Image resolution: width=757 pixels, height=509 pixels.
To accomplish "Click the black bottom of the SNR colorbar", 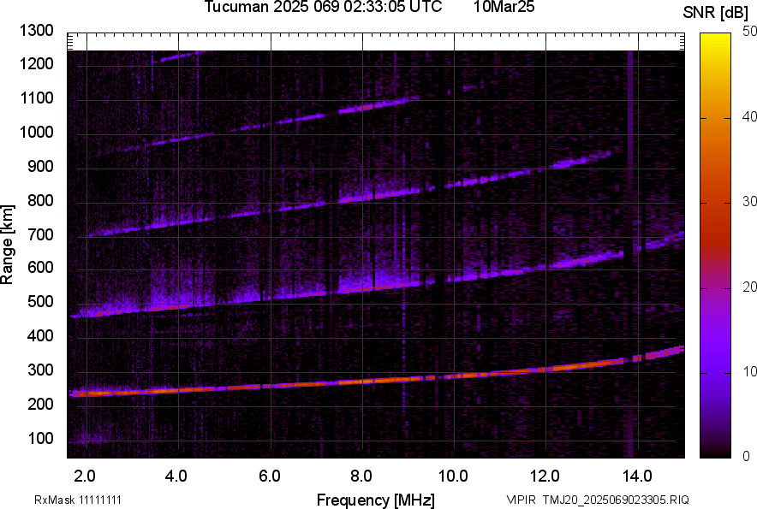I will pyautogui.click(x=715, y=451).
